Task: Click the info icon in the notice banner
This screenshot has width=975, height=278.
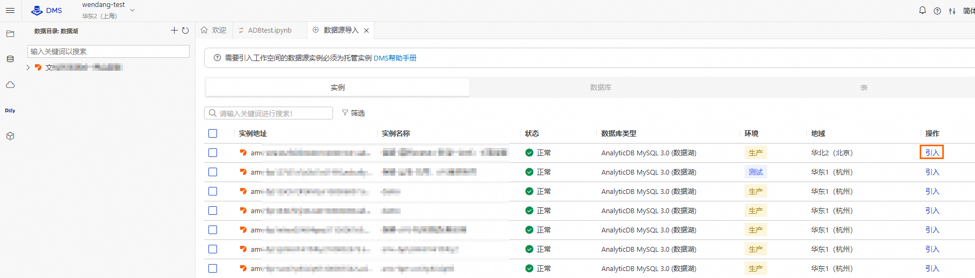Action: click(217, 58)
